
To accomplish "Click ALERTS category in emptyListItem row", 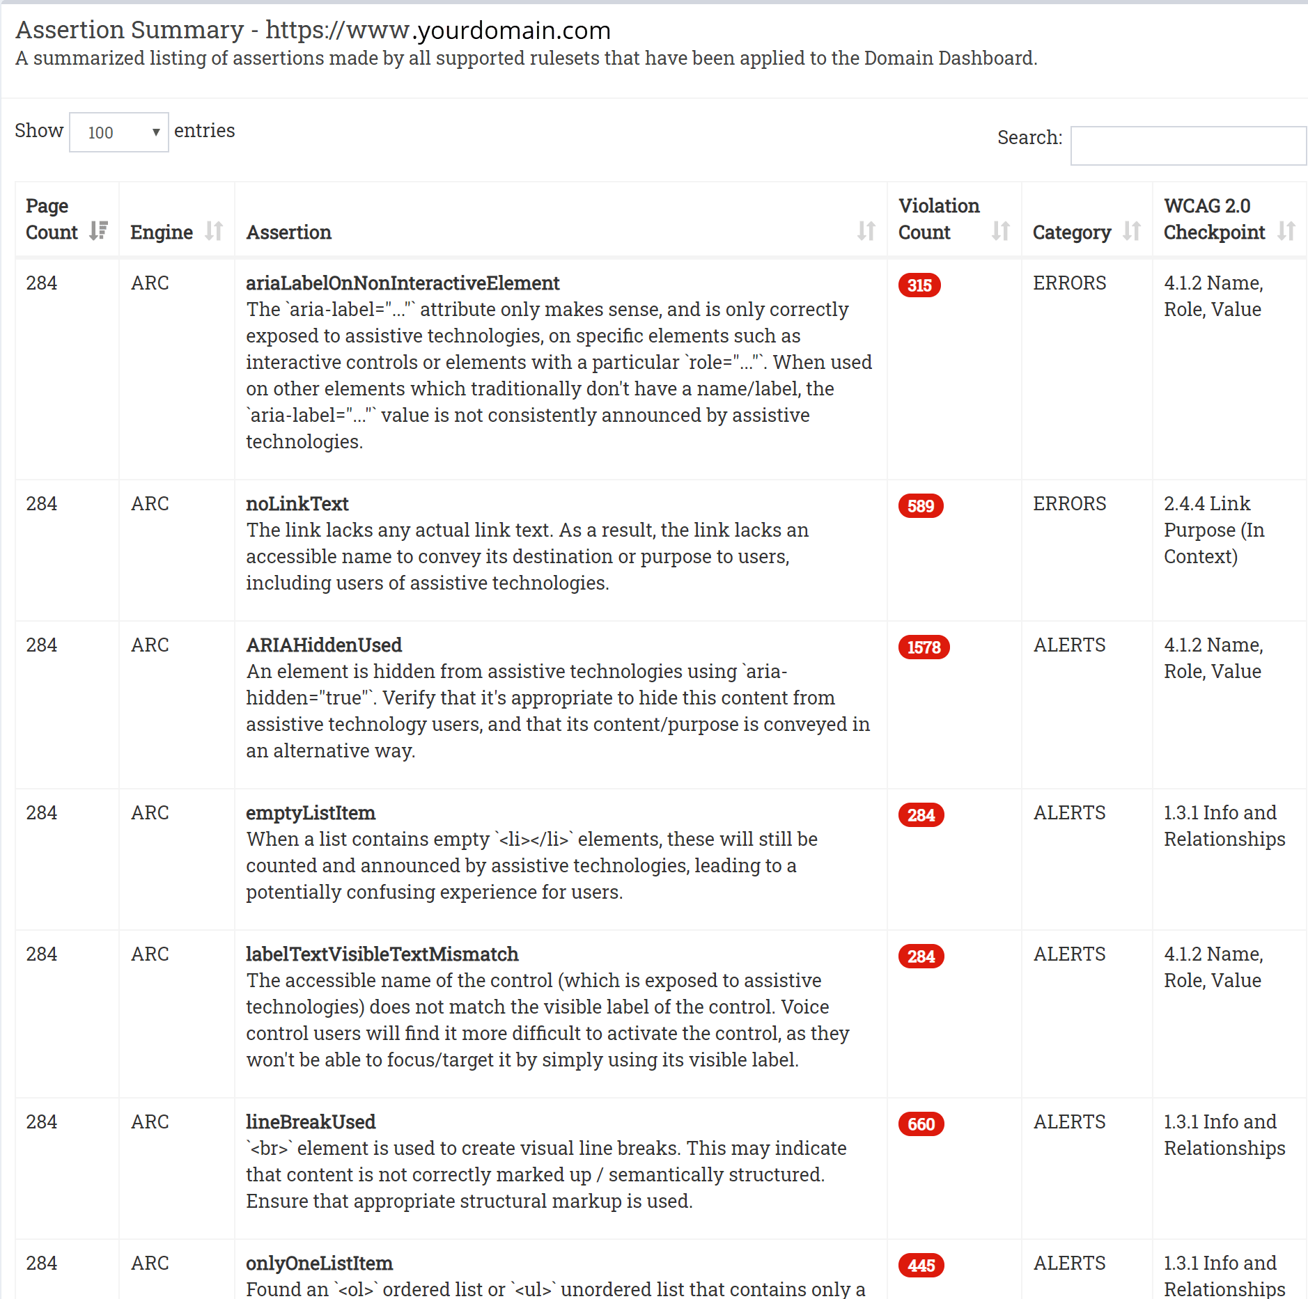I will pos(1069,813).
